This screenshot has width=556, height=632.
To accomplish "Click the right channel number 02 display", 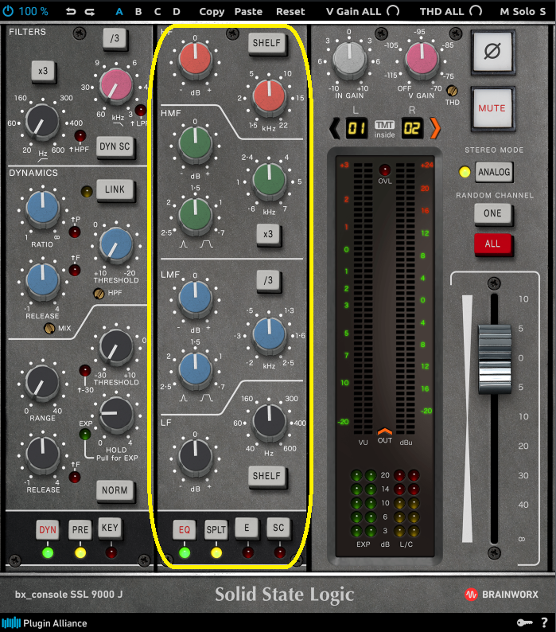I will 412,129.
